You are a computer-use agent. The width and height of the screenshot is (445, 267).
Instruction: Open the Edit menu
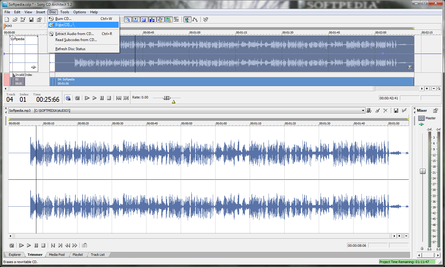[x=17, y=12]
